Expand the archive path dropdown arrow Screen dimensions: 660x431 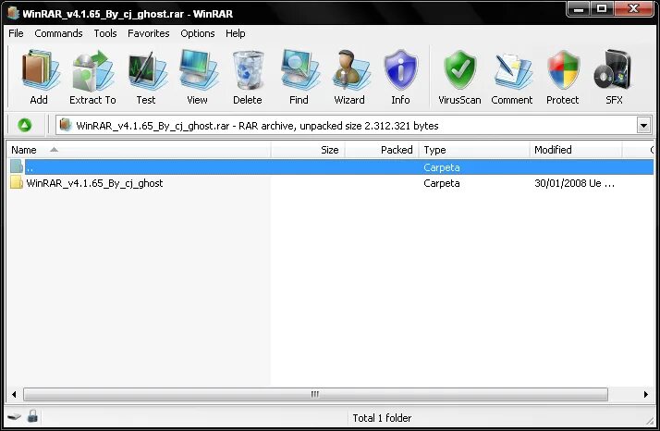[643, 126]
